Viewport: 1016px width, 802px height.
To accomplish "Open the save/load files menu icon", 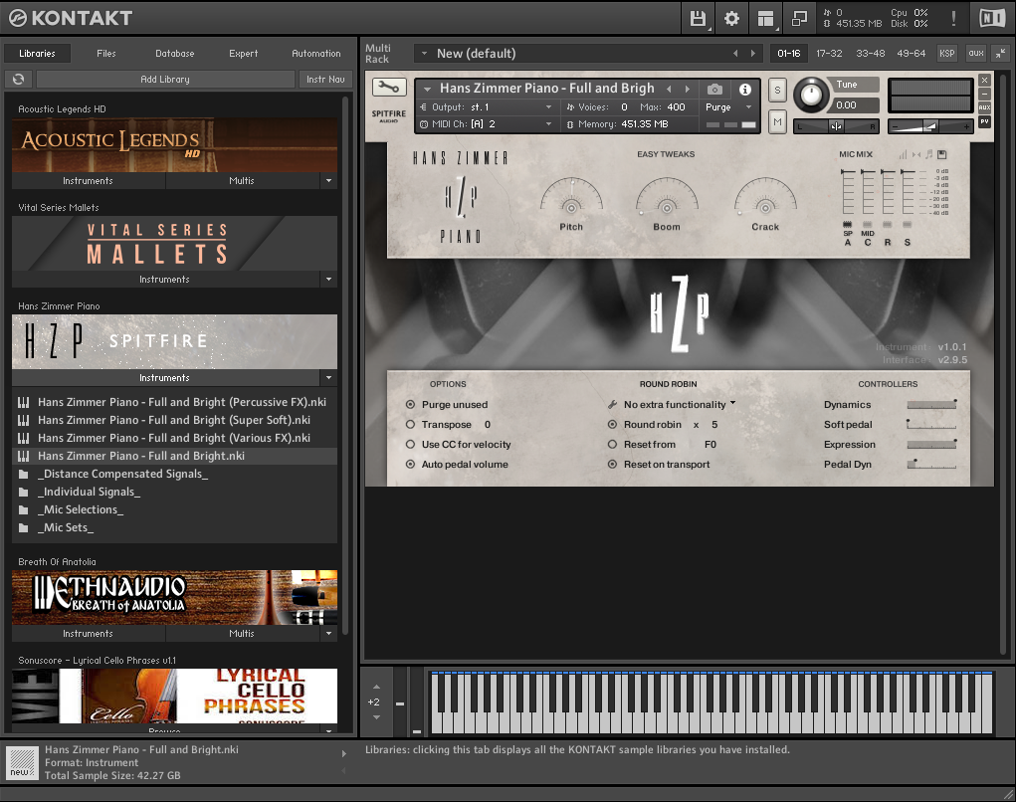I will tap(698, 19).
